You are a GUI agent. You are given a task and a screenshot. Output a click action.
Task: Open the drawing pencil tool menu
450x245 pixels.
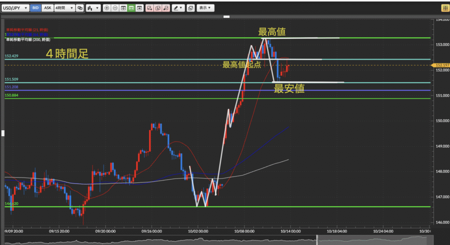[x=178, y=8]
